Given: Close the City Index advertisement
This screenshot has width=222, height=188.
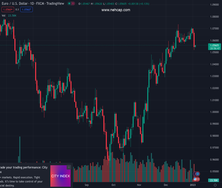Looking at the screenshot, I should click(69, 167).
